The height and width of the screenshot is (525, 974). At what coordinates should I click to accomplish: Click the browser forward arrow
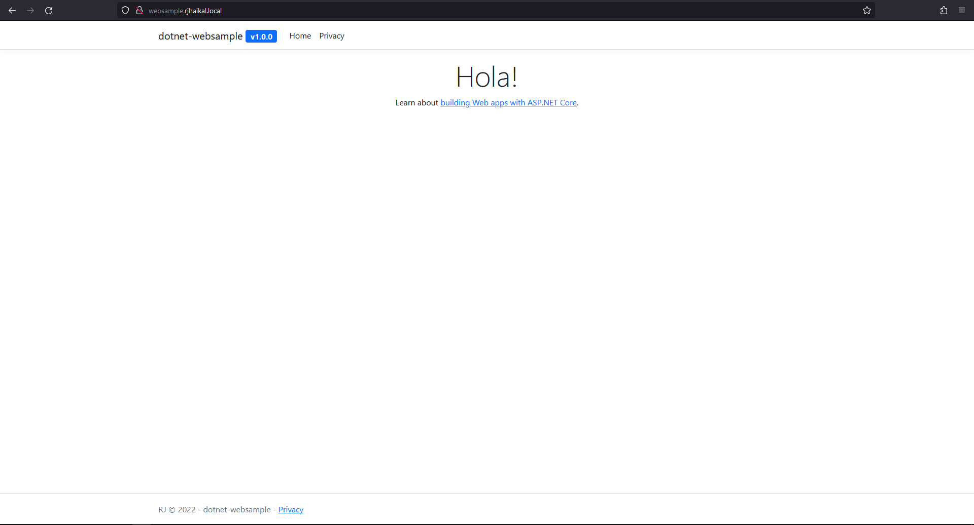[x=30, y=10]
